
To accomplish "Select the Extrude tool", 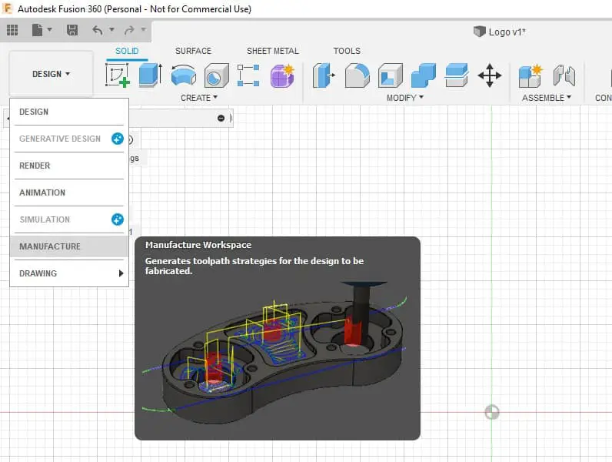I will pos(151,75).
